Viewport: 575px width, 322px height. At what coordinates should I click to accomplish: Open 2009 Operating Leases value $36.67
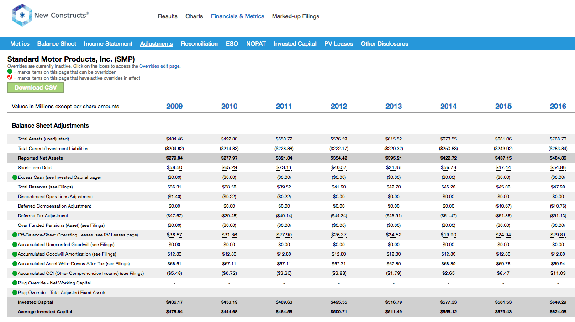pyautogui.click(x=174, y=235)
